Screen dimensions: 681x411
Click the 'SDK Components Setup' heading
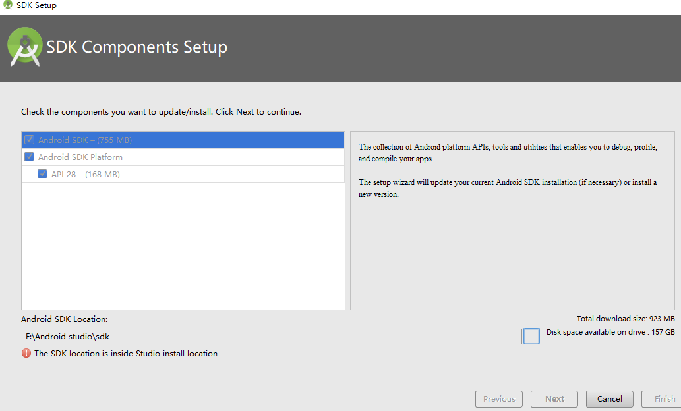pyautogui.click(x=137, y=47)
